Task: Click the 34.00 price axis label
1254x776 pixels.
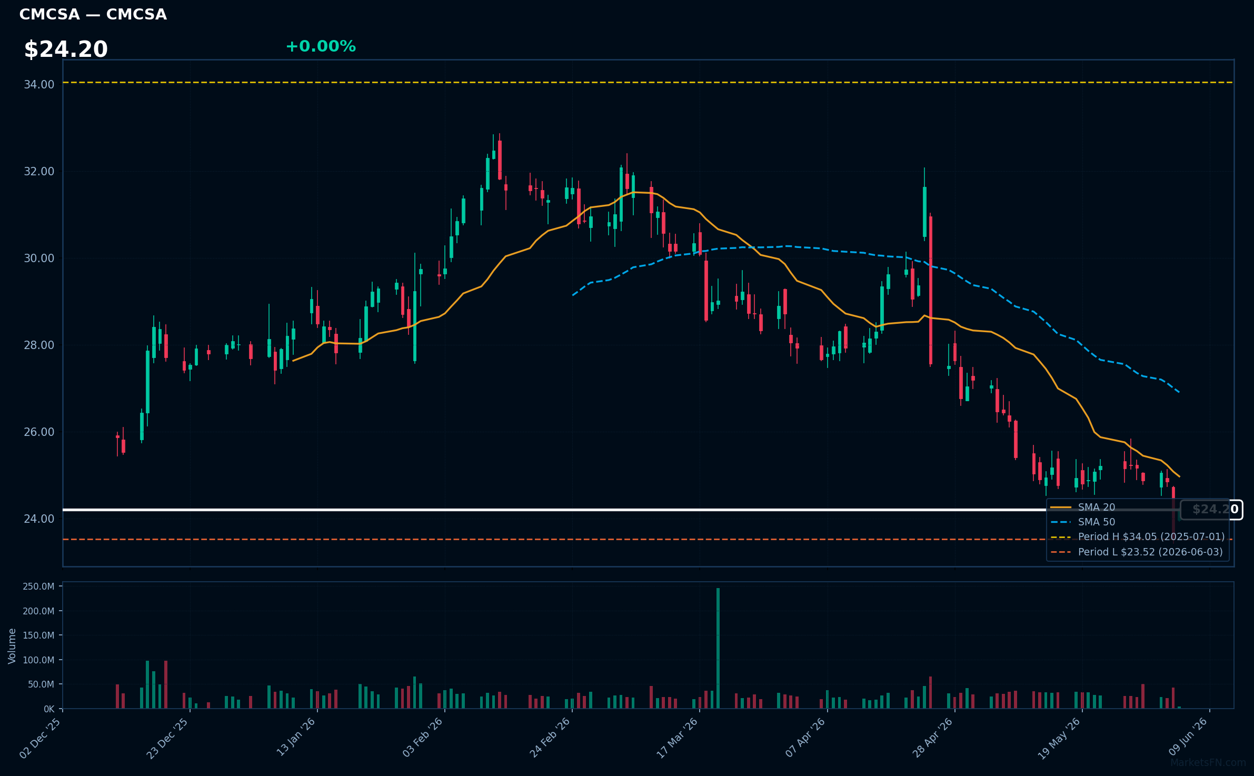Action: click(39, 84)
